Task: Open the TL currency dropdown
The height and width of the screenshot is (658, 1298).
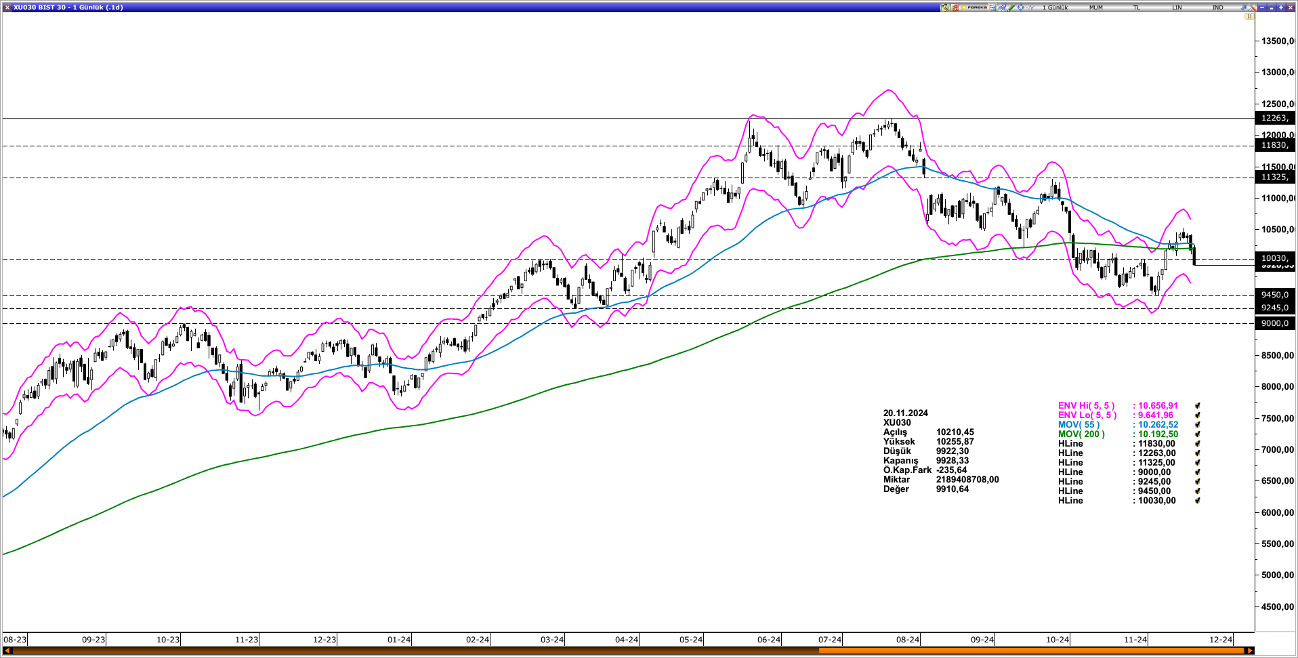Action: (x=1137, y=7)
